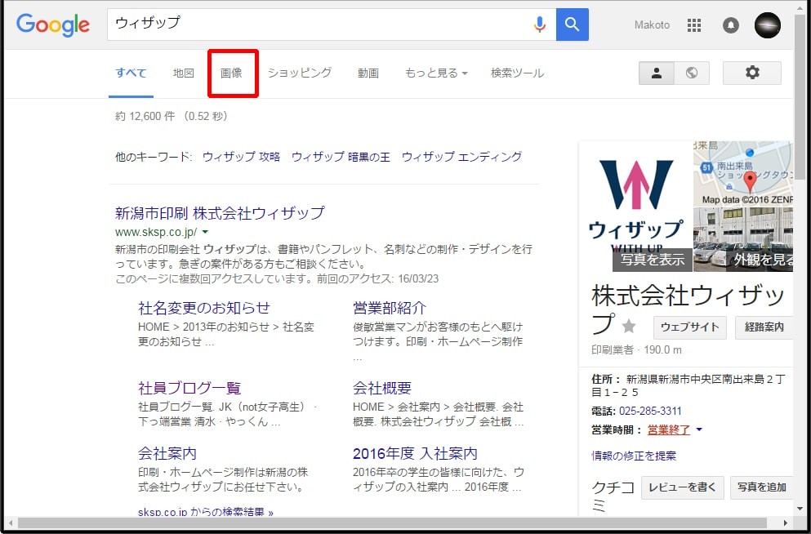Expand dropdown arrow next to www.sksp.co.jp/
The image size is (811, 534).
pos(205,232)
